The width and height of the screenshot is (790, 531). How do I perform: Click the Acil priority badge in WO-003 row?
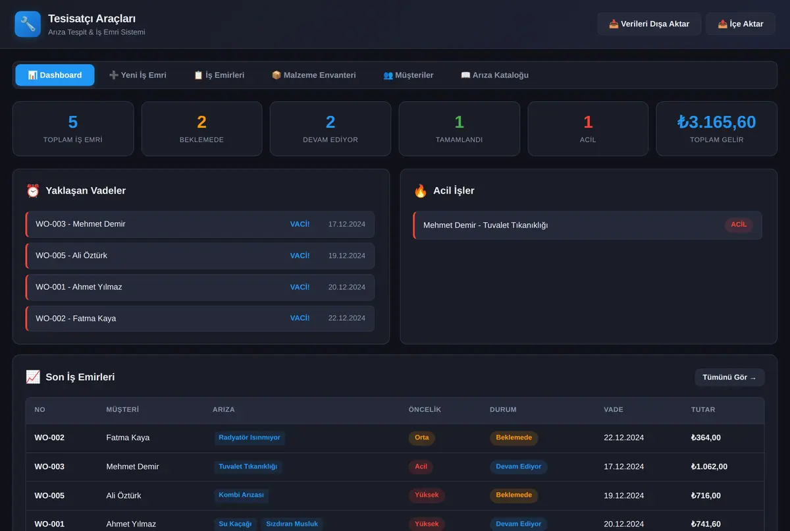pos(421,466)
